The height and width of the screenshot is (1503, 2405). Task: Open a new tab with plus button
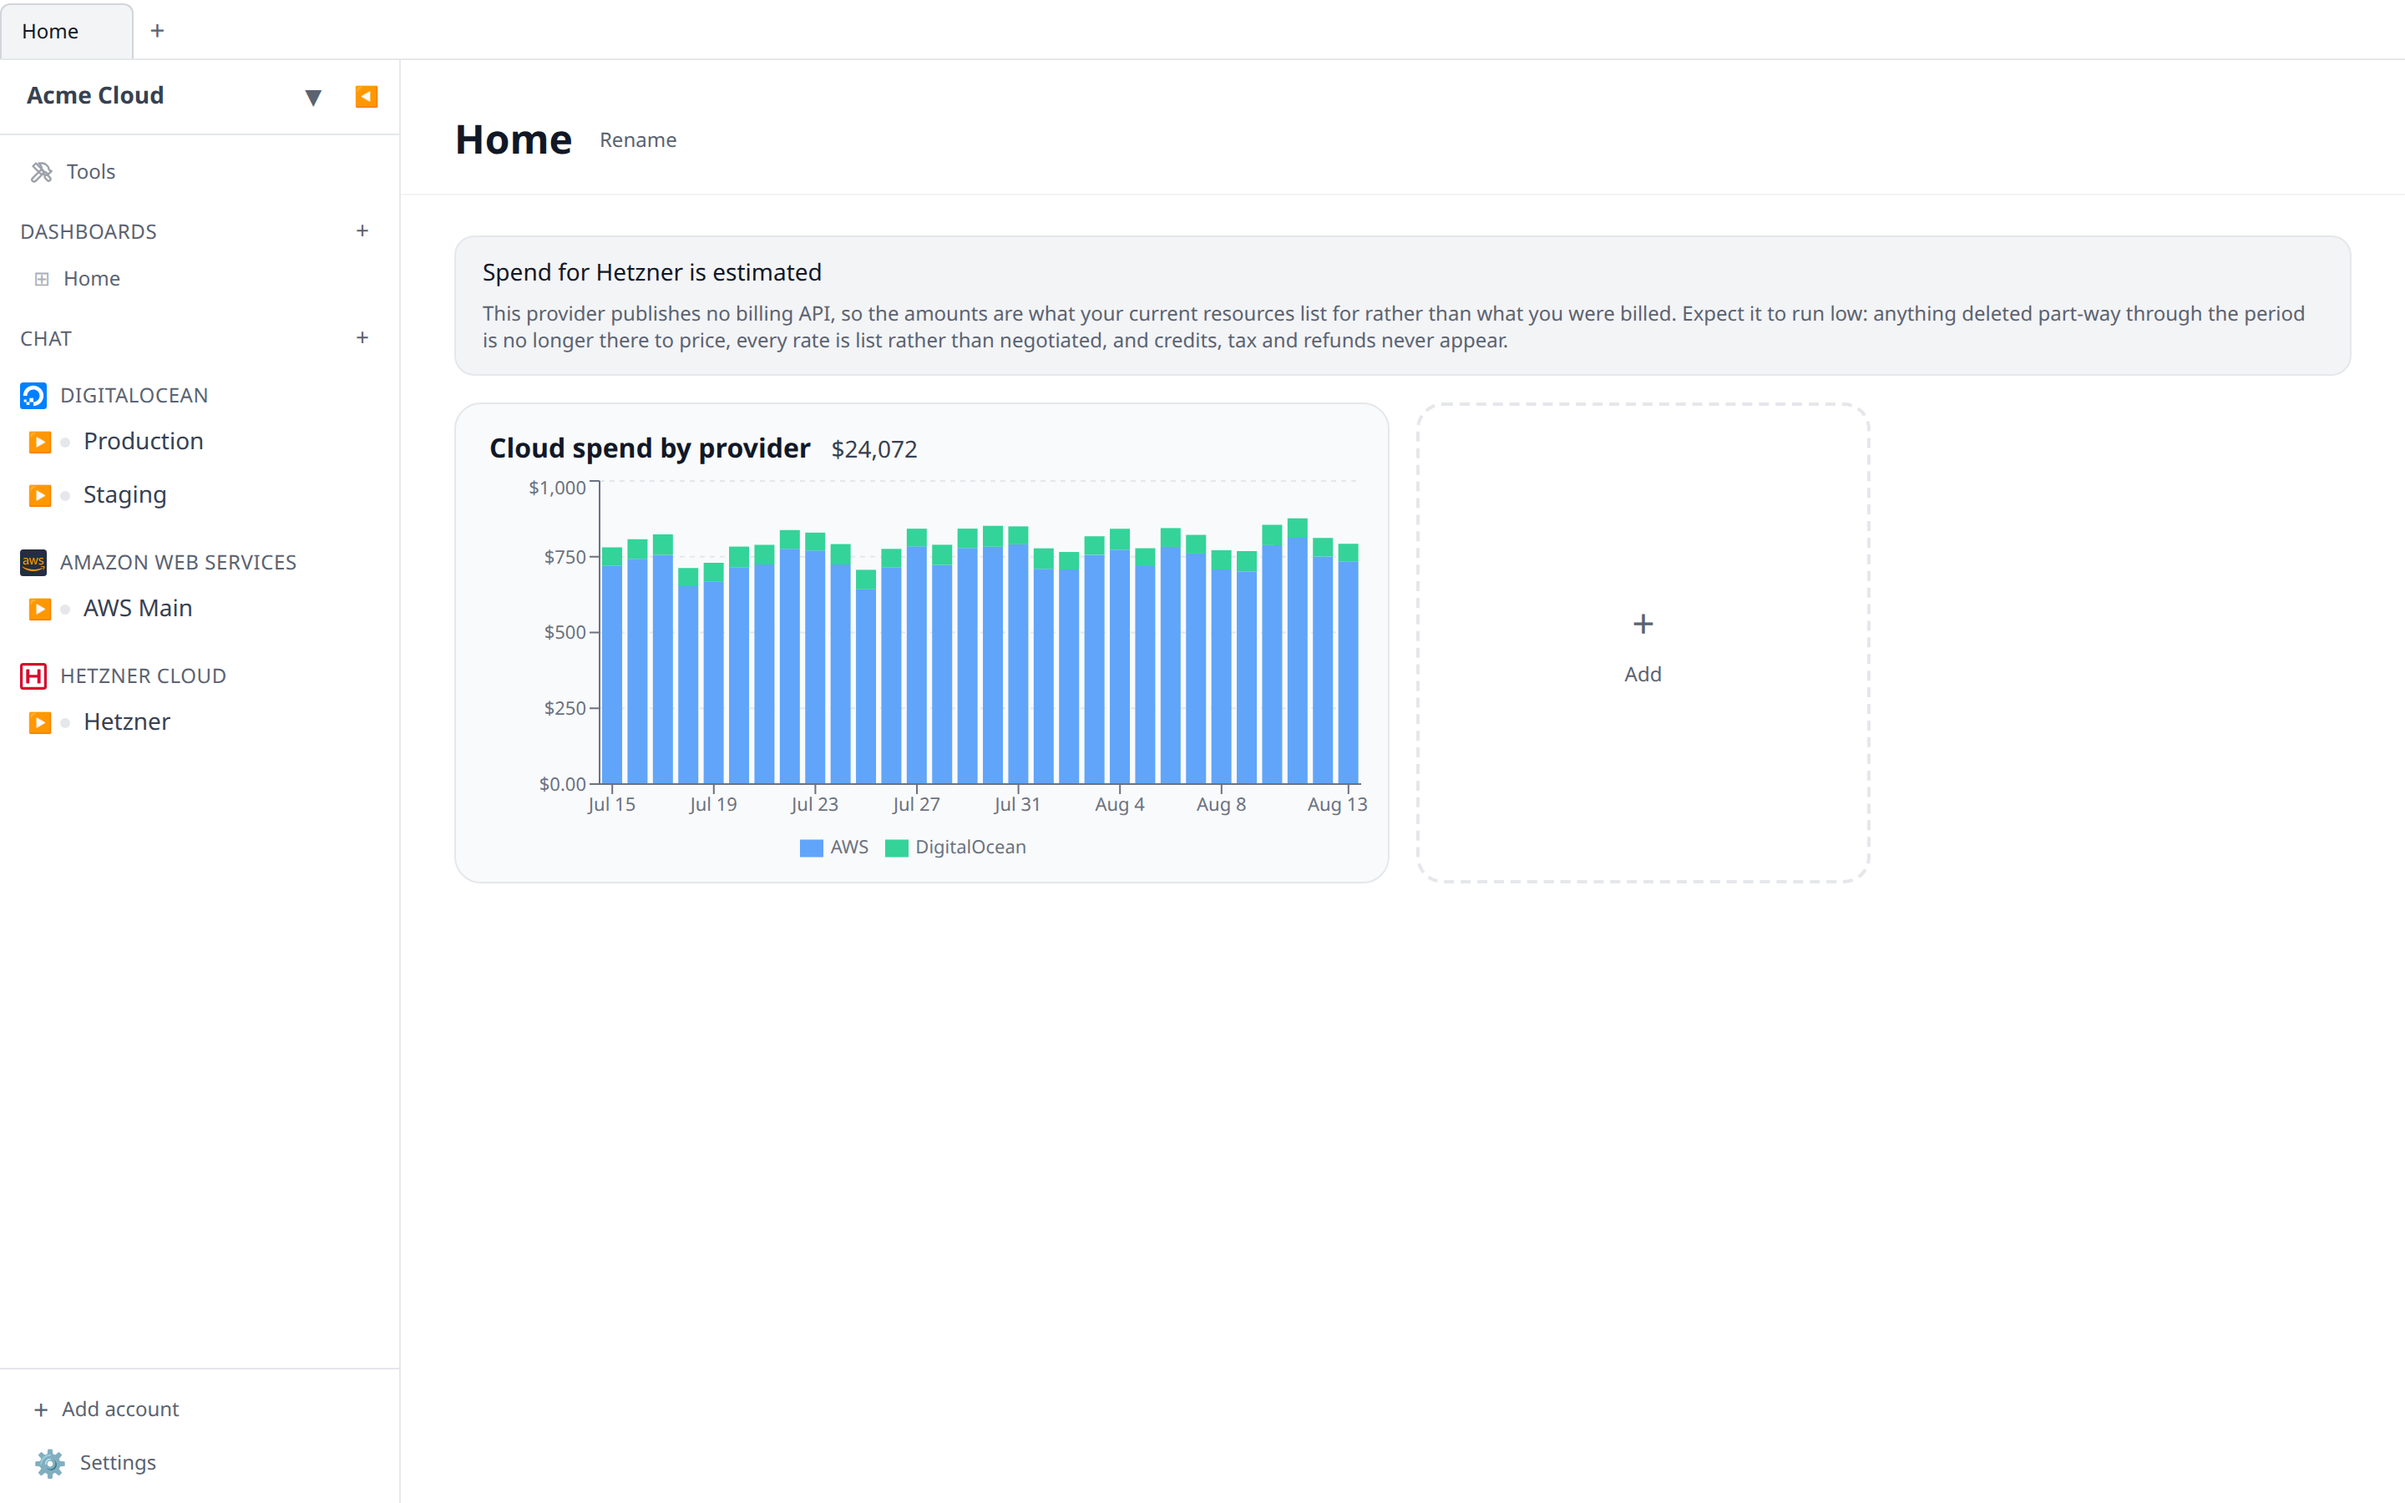pyautogui.click(x=157, y=31)
